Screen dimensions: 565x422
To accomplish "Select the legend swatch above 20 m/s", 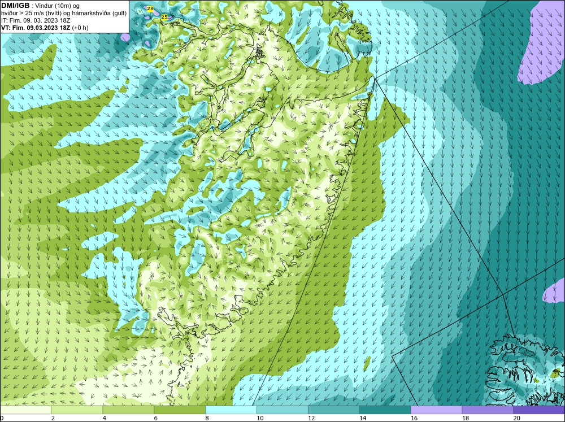I will 539,410.
